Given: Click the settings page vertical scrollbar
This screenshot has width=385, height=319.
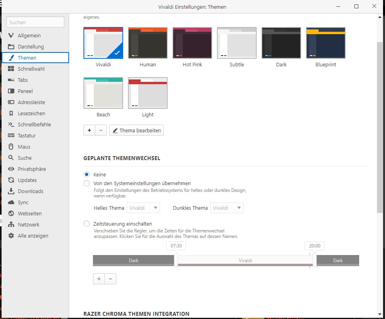Looking at the screenshot, I should pyautogui.click(x=379, y=128).
